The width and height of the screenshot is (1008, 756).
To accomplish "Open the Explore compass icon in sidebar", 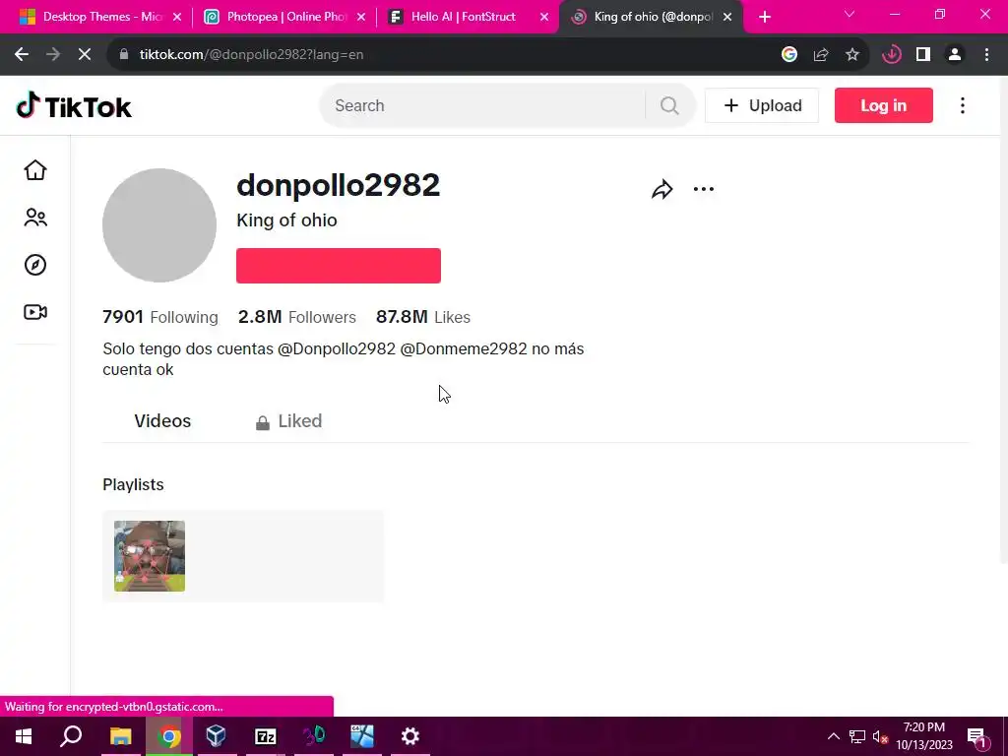I will [35, 265].
